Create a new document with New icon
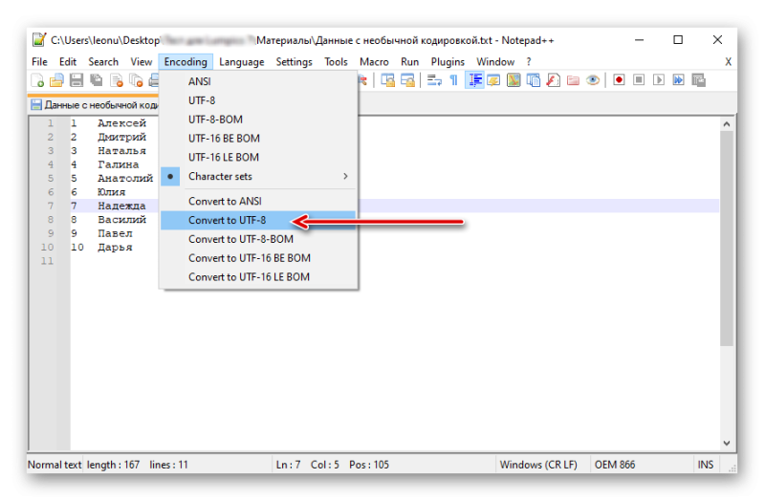 [x=37, y=80]
